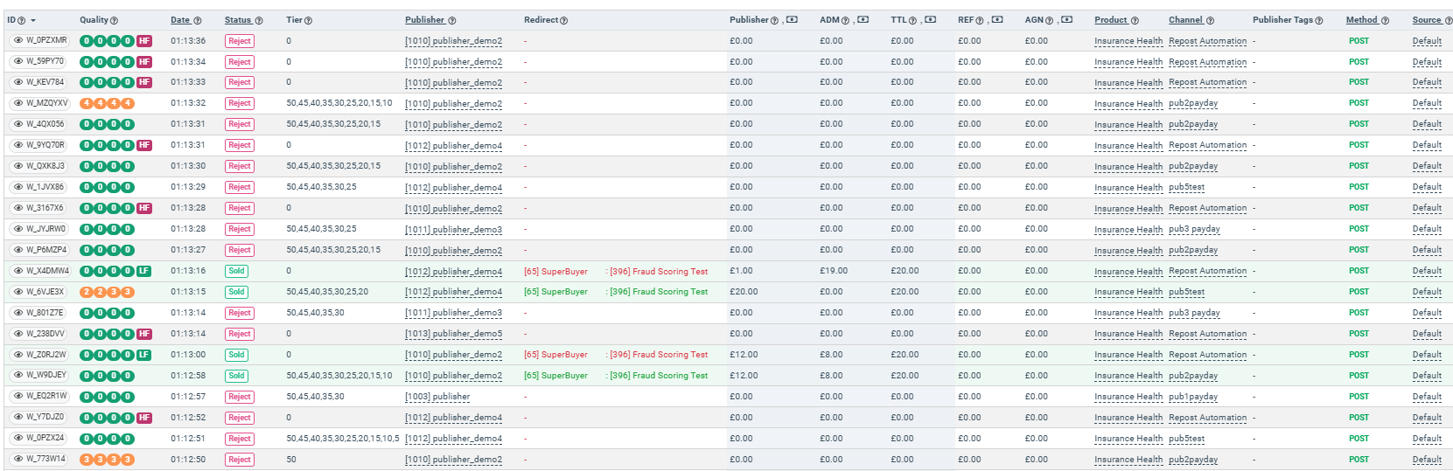The width and height of the screenshot is (1453, 471).
Task: Open the ADM column help icon
Action: click(847, 20)
